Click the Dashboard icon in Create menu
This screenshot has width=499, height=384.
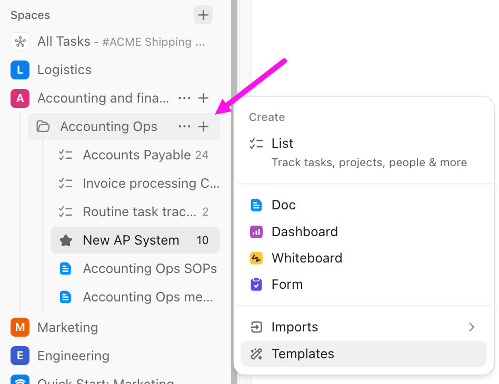(256, 231)
